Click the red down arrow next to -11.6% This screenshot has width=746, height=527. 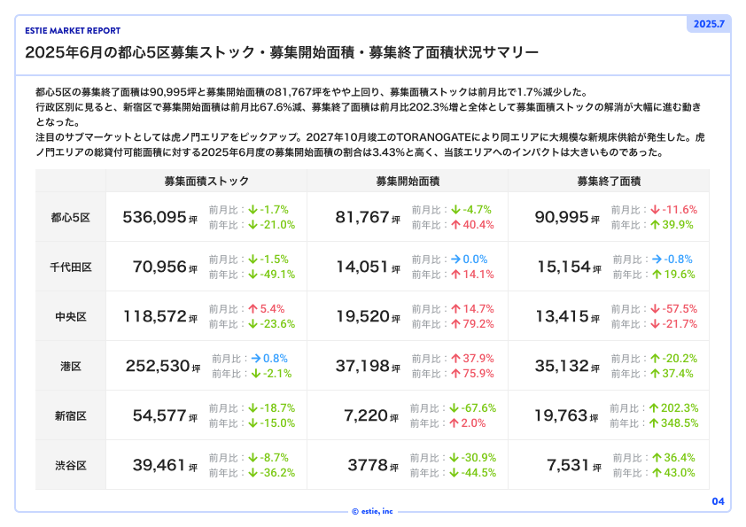pos(656,210)
